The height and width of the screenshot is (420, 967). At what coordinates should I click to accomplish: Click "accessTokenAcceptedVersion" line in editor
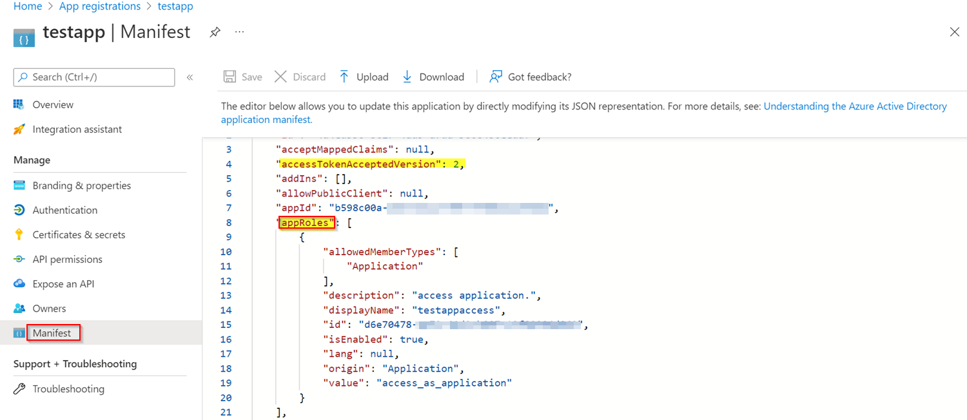point(371,164)
